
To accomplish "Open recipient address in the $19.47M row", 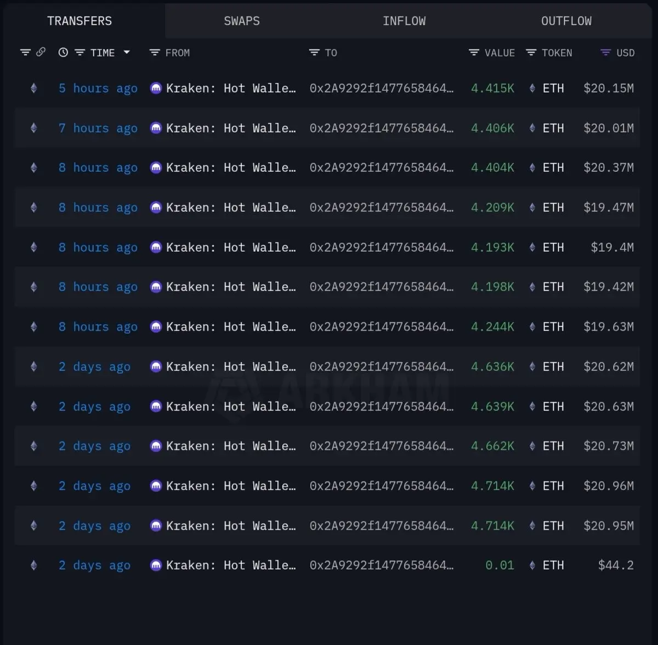I will tap(382, 208).
